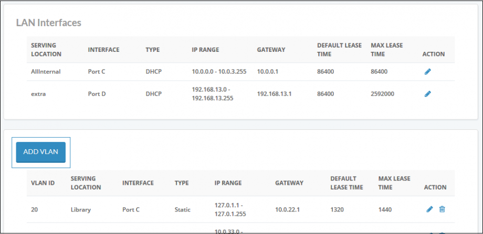Image resolution: width=483 pixels, height=234 pixels.
Task: Select the AllInternal serving location cell
Action: (46, 72)
